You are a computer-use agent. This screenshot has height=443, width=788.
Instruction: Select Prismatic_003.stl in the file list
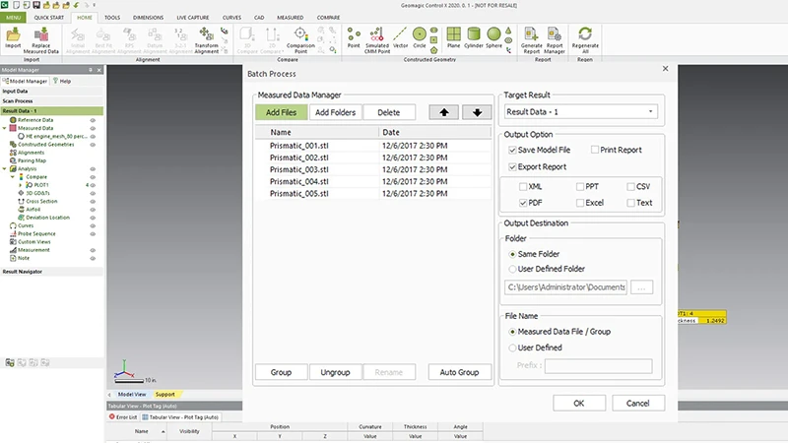tap(296, 168)
